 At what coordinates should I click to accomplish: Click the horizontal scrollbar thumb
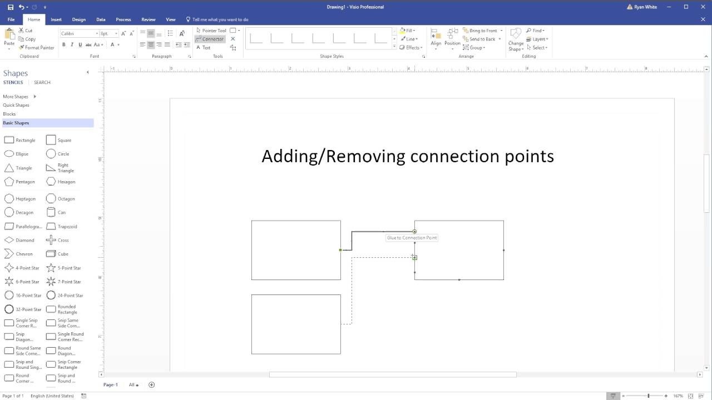393,374
